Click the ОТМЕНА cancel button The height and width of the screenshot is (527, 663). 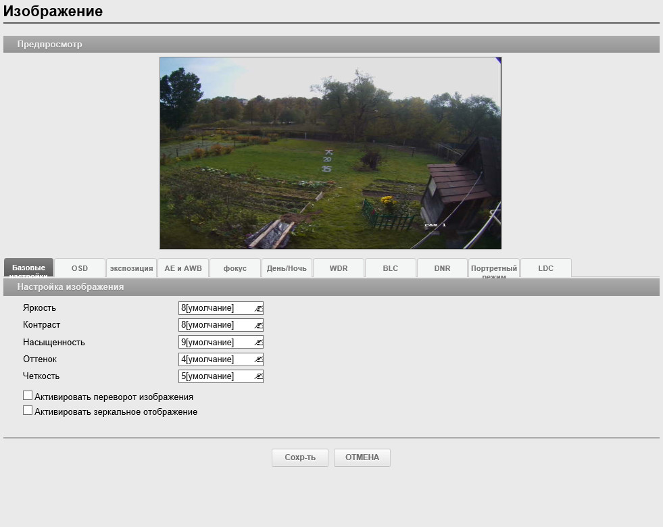[x=362, y=457]
